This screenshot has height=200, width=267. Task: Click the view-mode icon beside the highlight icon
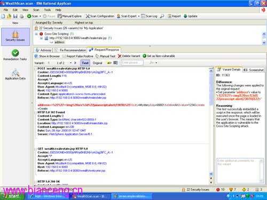(x=115, y=63)
